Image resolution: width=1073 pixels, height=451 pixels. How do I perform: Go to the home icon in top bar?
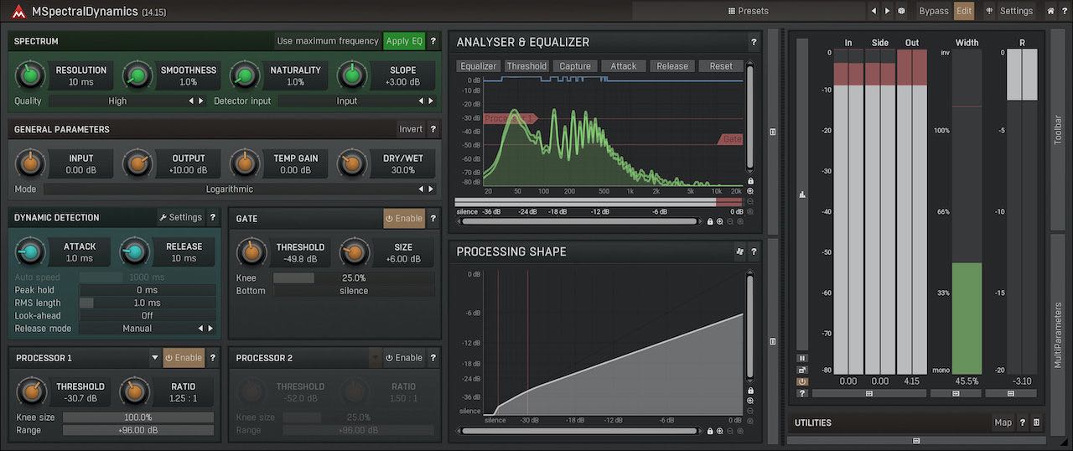[1051, 11]
